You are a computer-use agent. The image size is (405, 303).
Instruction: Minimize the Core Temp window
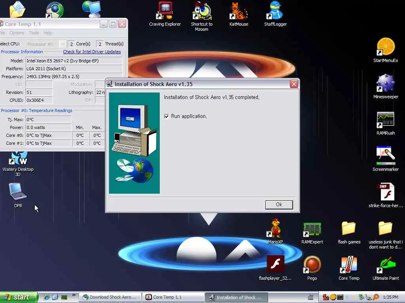coord(104,24)
